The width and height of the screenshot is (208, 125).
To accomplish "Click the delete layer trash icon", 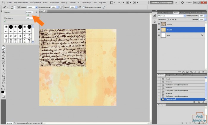I will click(203, 71).
